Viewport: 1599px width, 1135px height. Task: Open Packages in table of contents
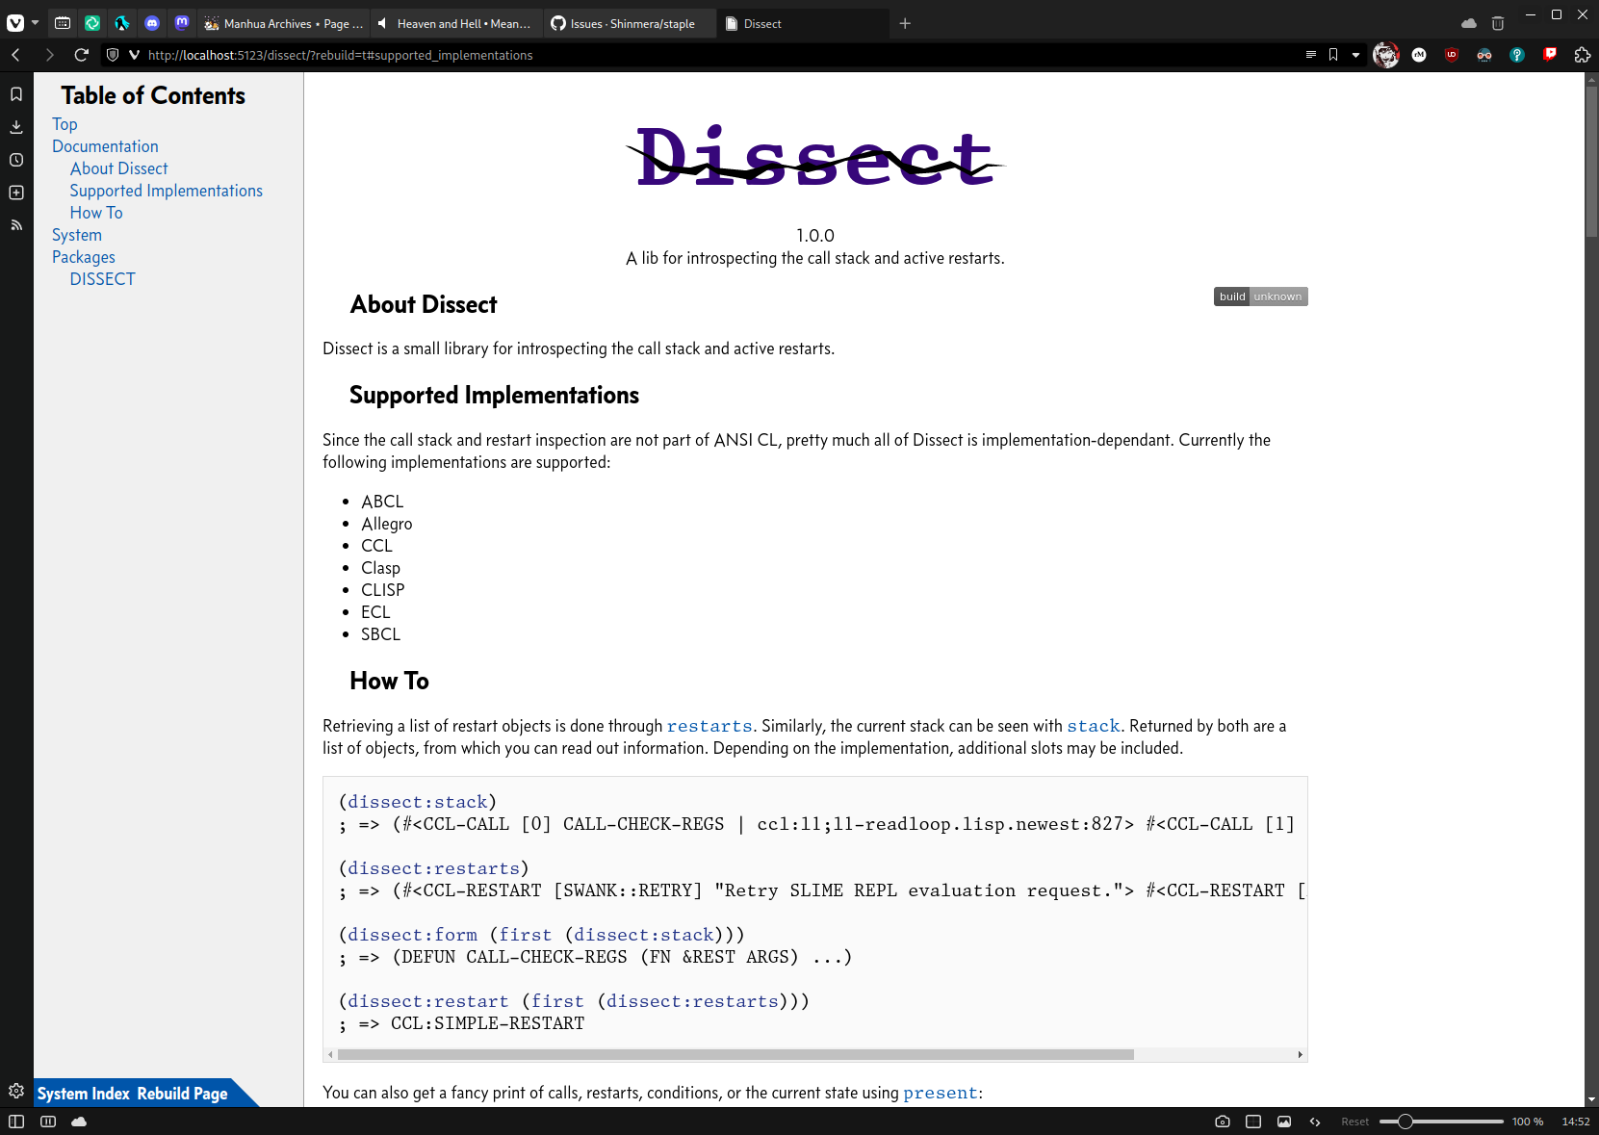84,257
